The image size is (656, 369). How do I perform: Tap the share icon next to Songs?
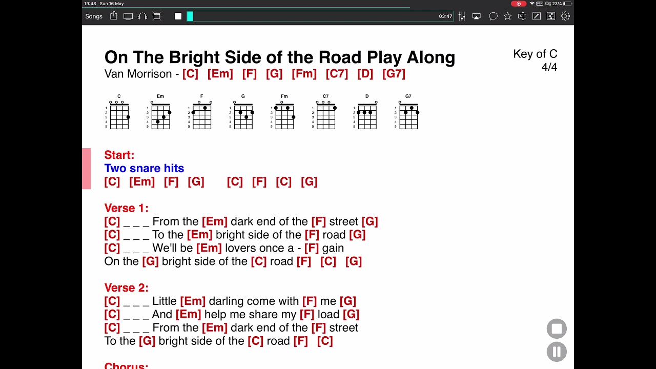click(x=114, y=16)
